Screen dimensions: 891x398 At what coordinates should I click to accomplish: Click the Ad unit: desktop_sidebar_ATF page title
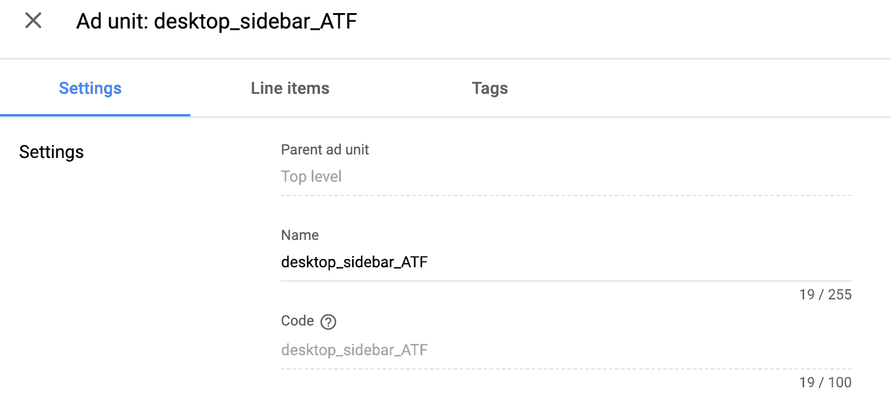point(217,22)
